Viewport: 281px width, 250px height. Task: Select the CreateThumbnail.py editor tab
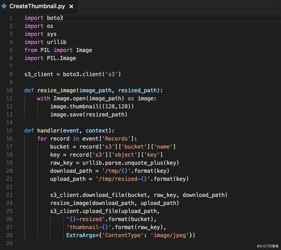tap(38, 6)
